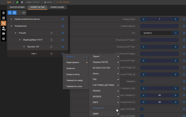186x117 pixels.
Task: Expand the Сервер динамических данных node
Action: (x=11, y=19)
